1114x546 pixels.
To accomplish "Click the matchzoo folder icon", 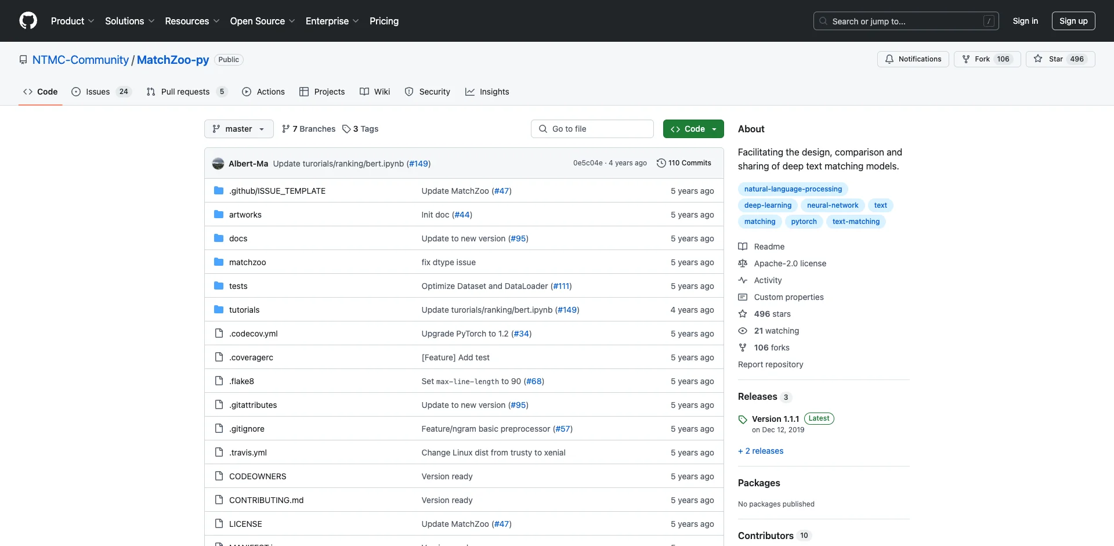I will point(219,262).
